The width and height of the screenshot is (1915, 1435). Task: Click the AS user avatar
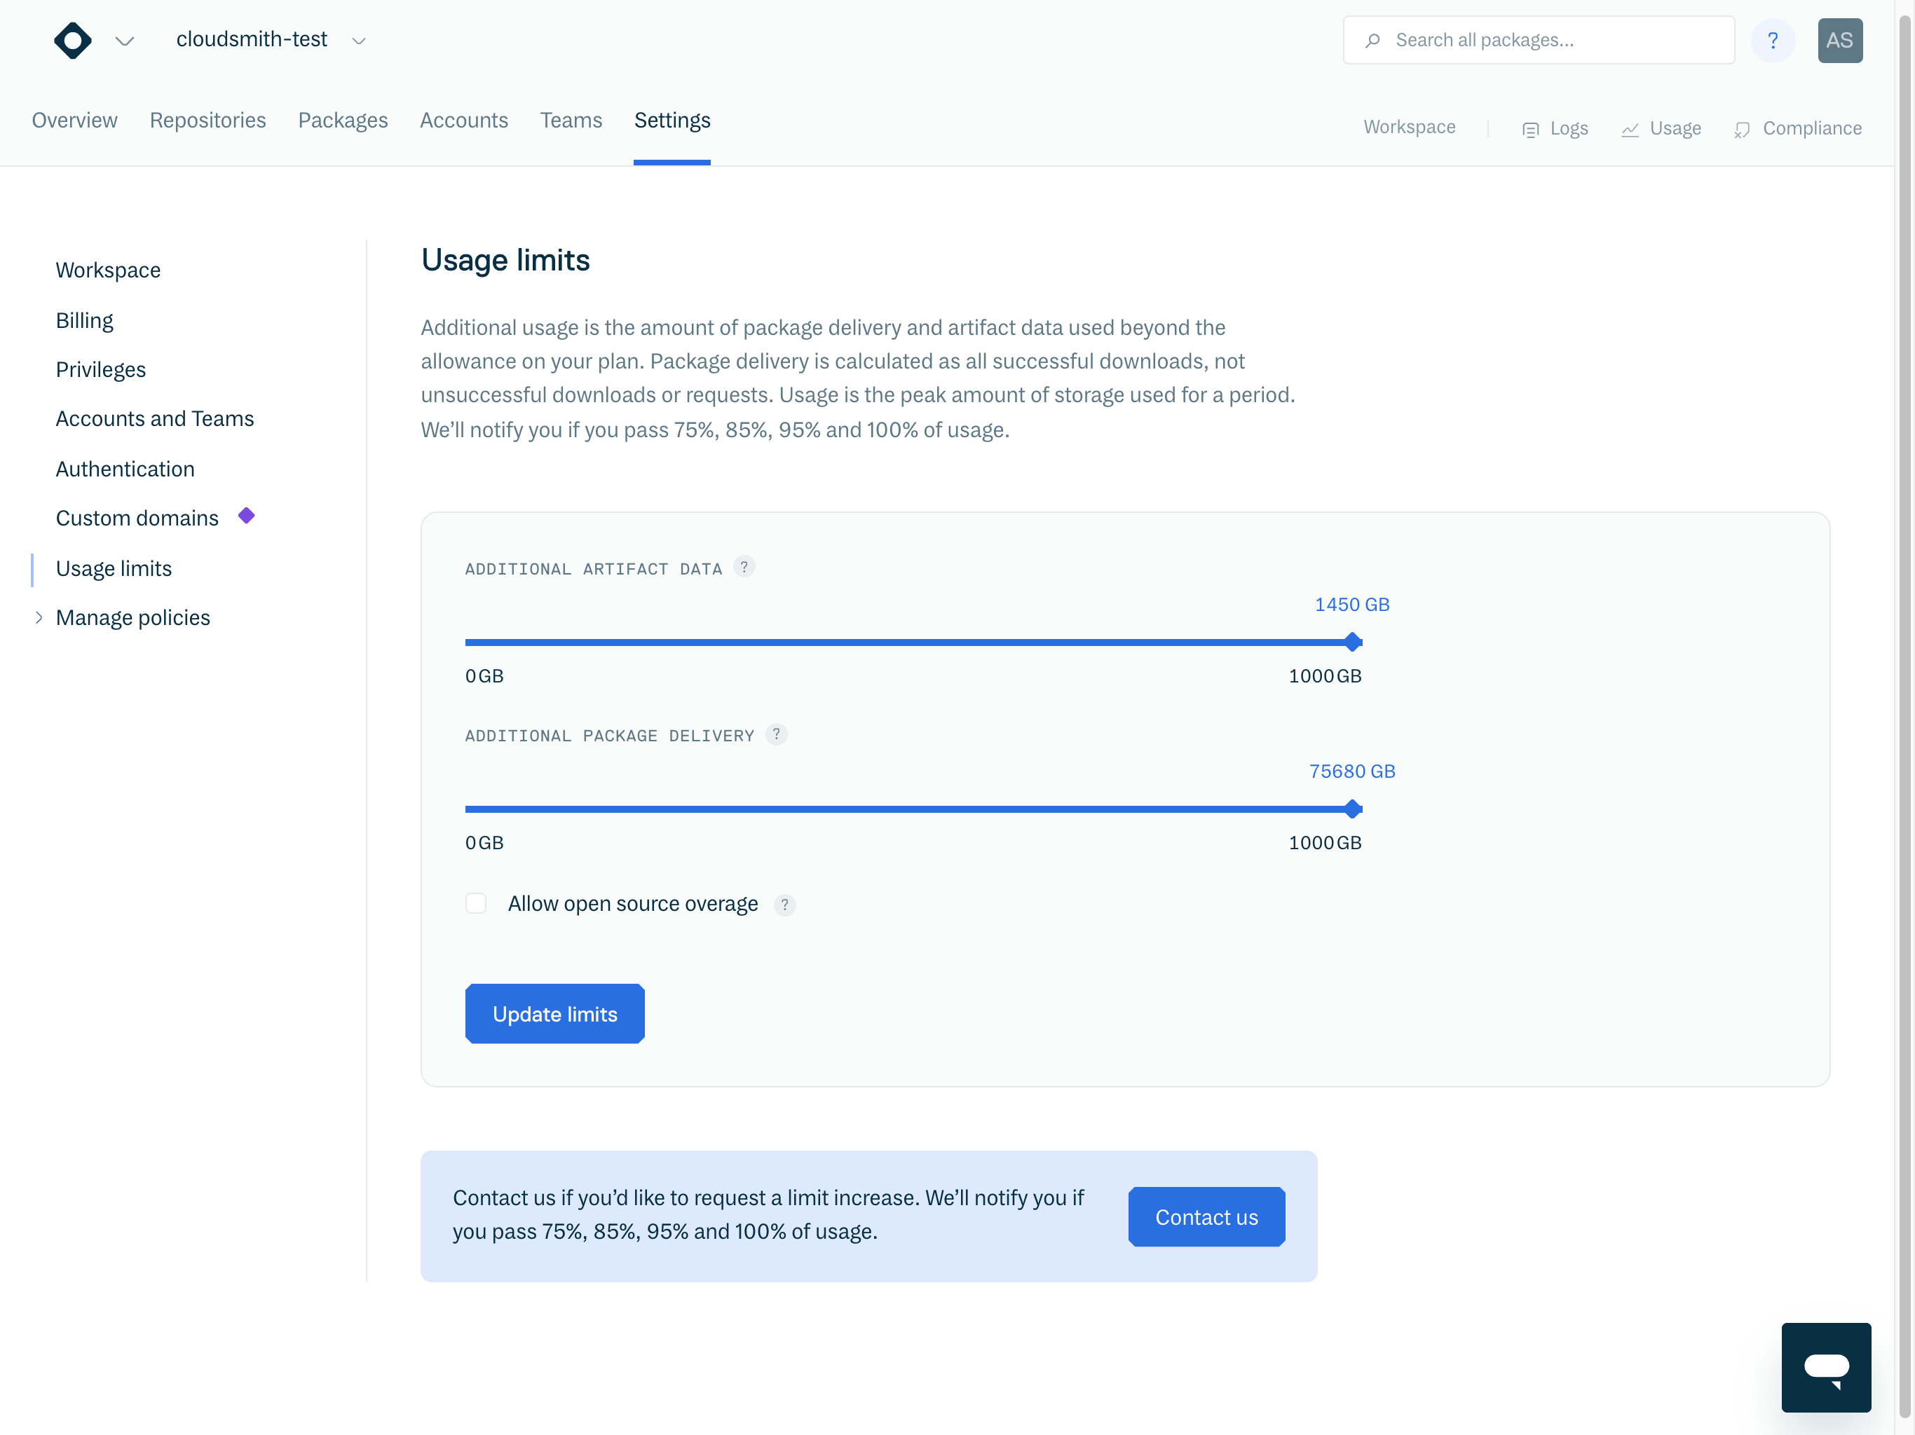coord(1840,41)
